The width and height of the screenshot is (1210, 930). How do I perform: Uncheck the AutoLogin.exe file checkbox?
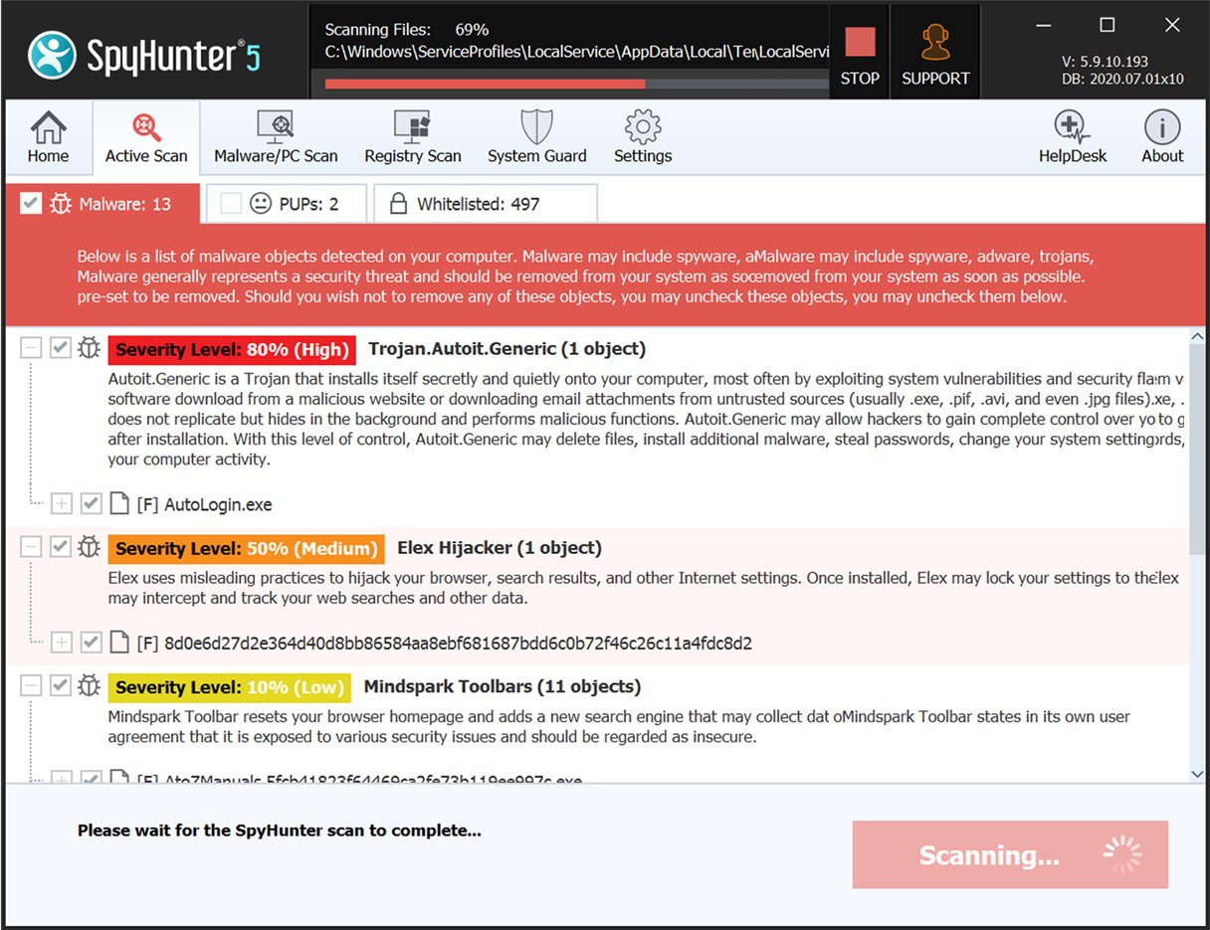pyautogui.click(x=92, y=504)
